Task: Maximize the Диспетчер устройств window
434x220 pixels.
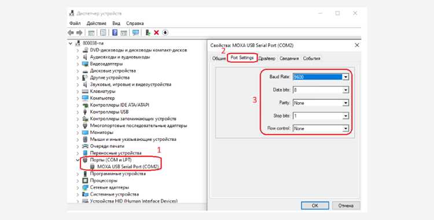Action: click(337, 13)
